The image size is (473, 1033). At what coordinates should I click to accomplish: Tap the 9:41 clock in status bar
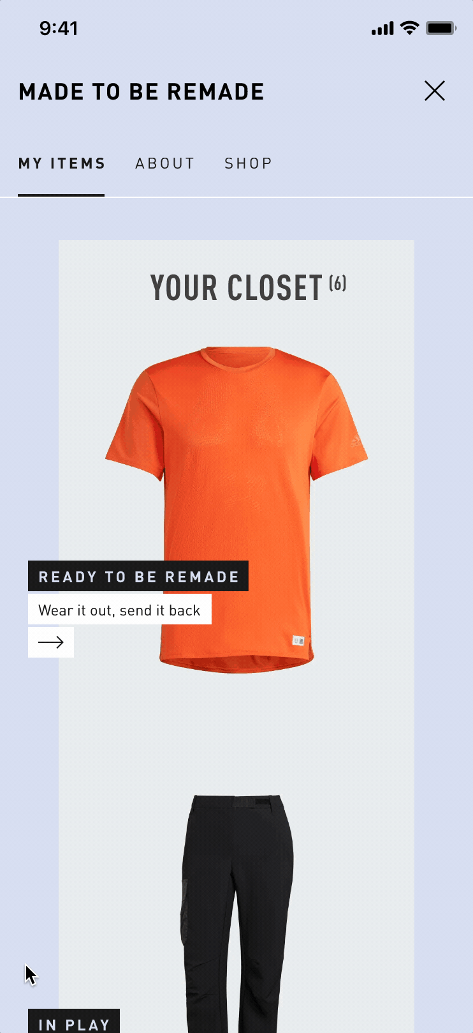tap(59, 28)
